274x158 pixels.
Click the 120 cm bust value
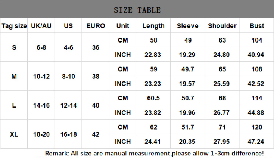pos(257,127)
